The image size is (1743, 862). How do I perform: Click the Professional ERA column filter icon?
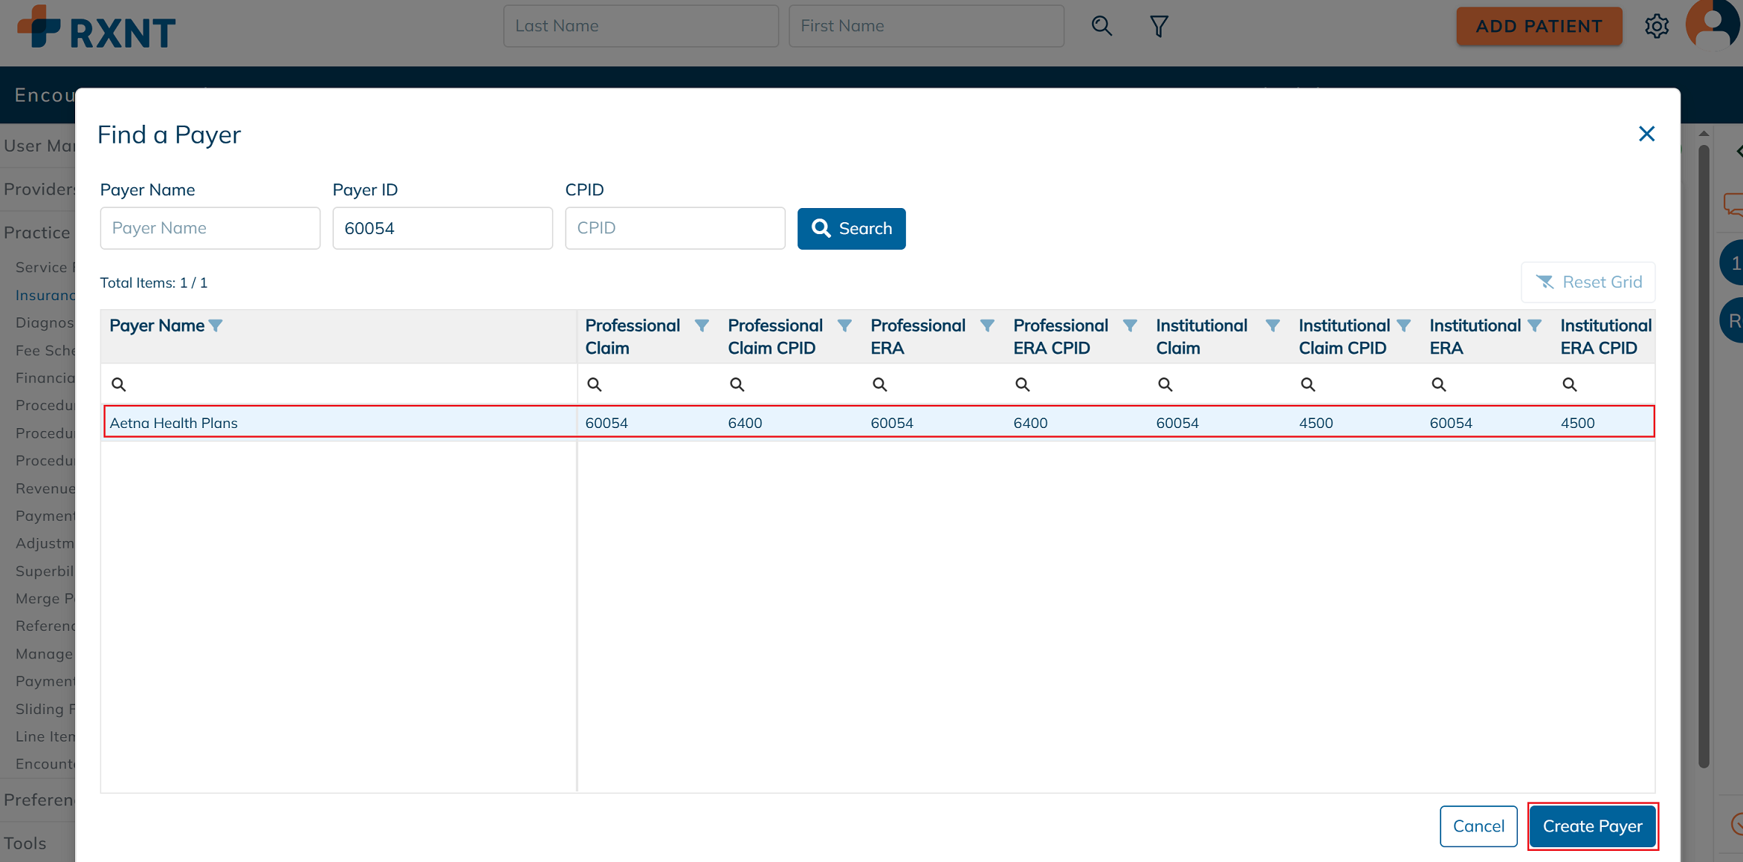[986, 325]
